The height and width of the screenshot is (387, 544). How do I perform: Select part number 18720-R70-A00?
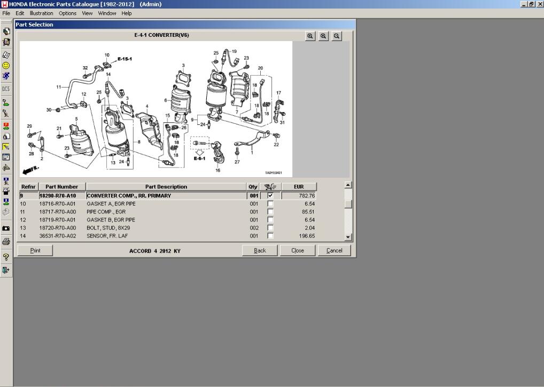(57, 227)
